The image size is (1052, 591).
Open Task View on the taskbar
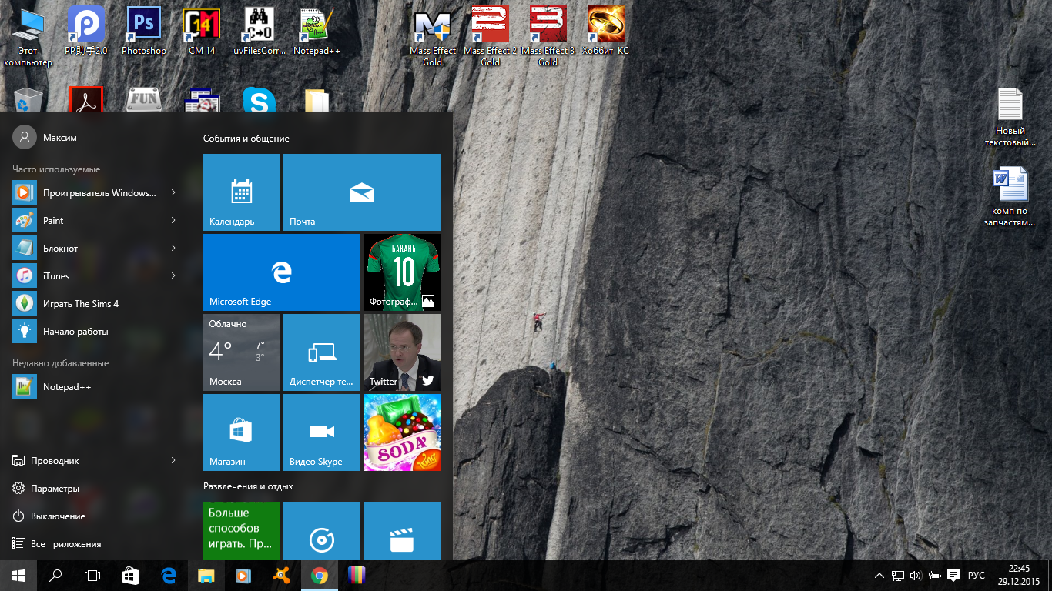pyautogui.click(x=92, y=575)
